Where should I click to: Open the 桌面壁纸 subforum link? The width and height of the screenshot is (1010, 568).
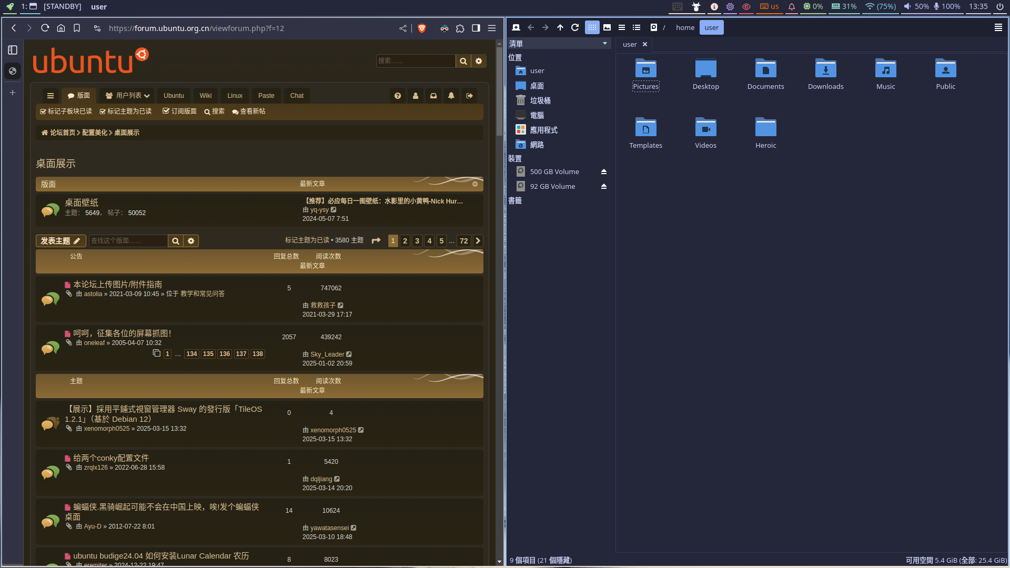(x=82, y=203)
